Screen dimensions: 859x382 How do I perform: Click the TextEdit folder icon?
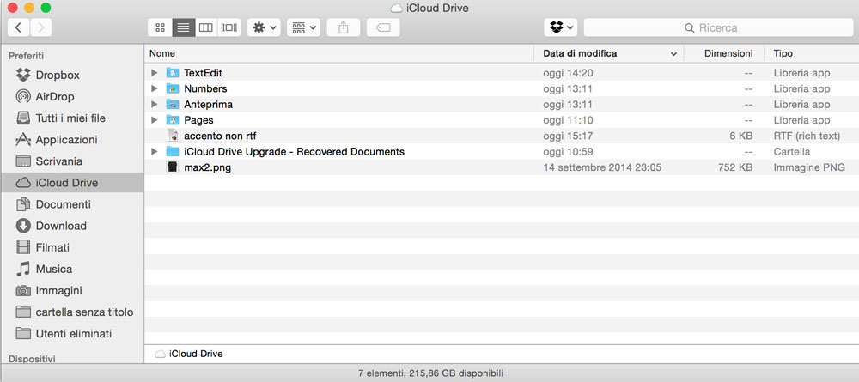click(x=173, y=73)
